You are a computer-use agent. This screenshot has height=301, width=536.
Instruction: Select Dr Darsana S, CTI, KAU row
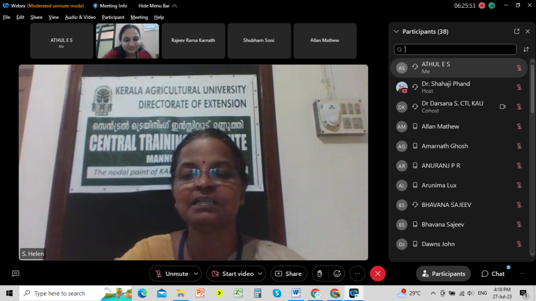pos(459,107)
